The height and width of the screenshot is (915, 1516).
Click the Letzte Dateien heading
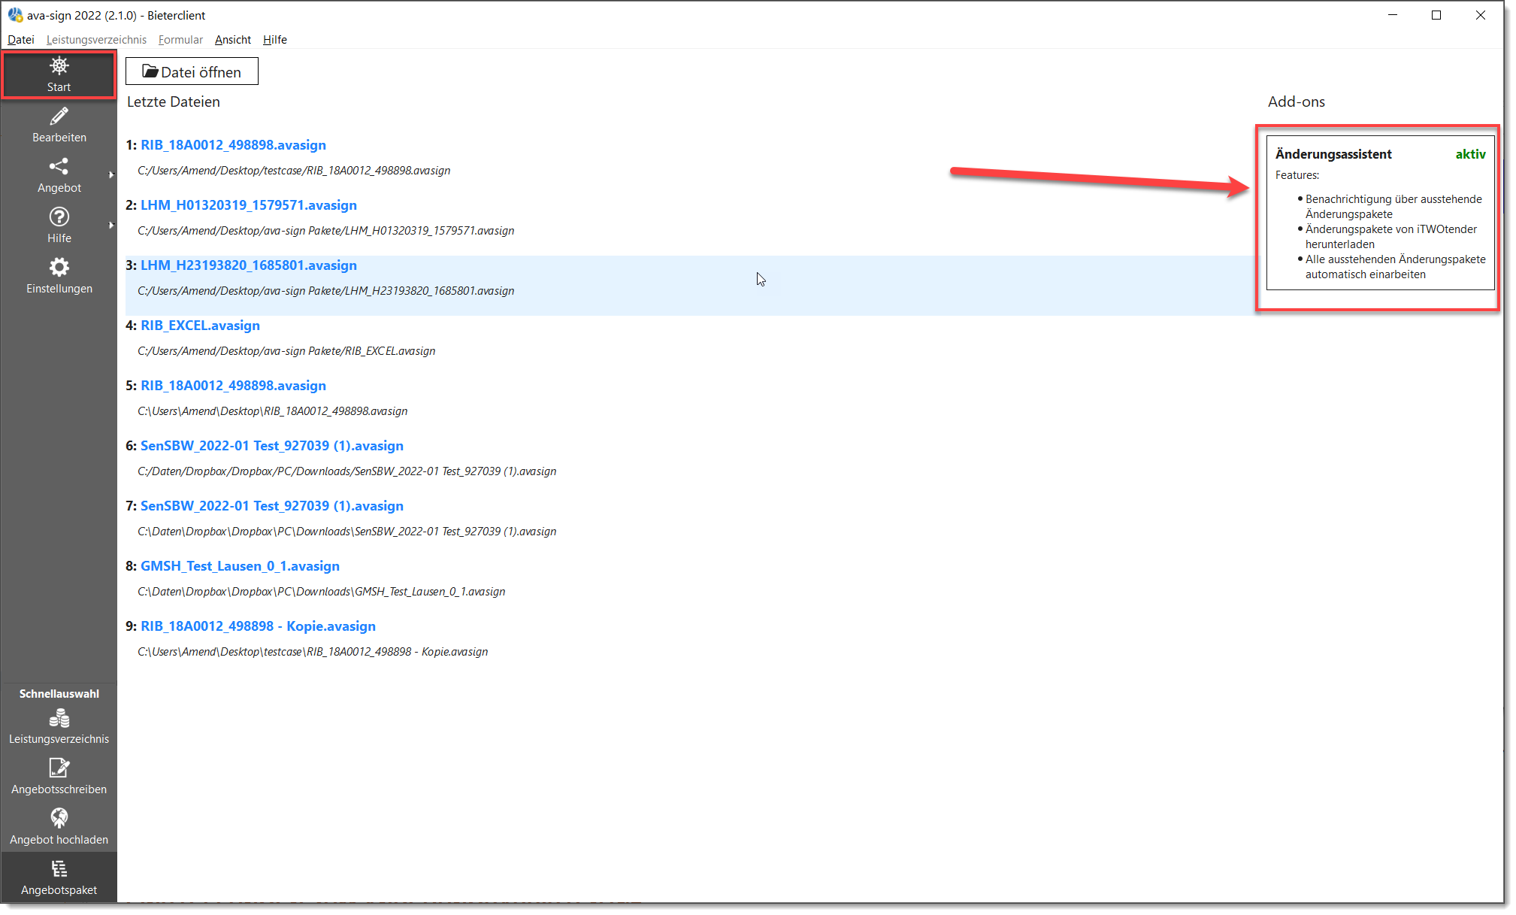tap(174, 101)
